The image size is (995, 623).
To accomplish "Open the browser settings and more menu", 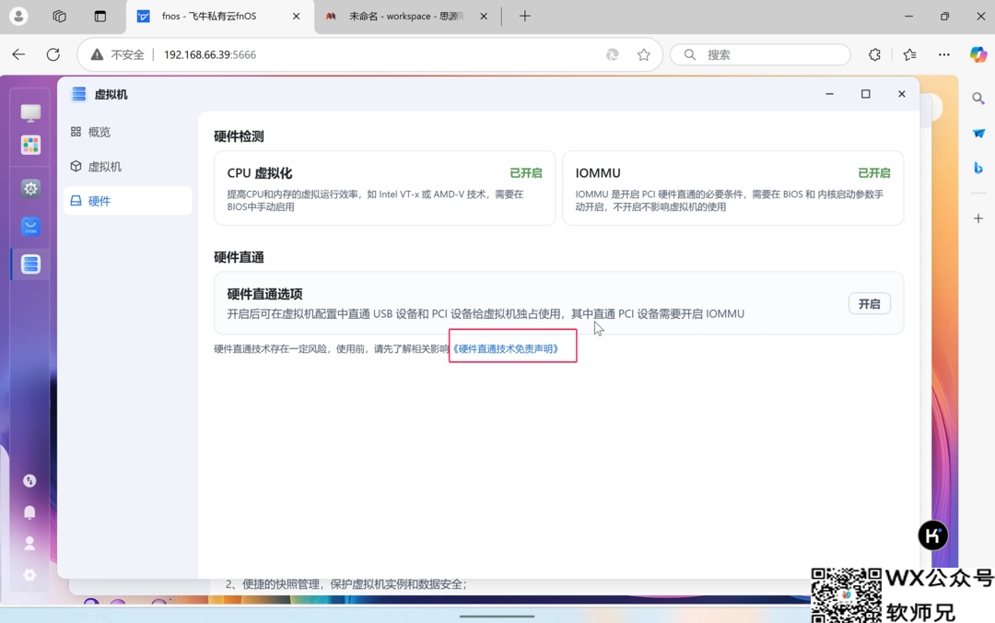I will coord(944,54).
